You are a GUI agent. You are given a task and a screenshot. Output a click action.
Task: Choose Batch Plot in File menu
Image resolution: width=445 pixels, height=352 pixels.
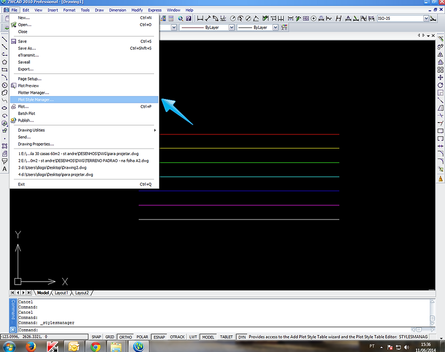click(84, 113)
